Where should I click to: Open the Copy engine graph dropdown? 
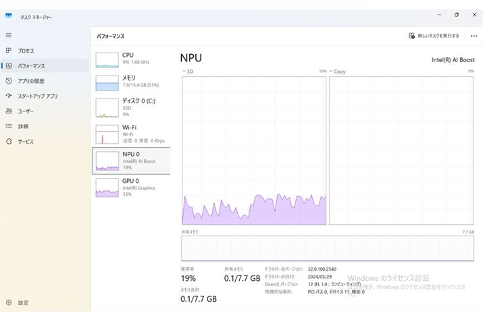pos(337,72)
